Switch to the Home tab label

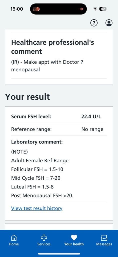pyautogui.click(x=14, y=244)
